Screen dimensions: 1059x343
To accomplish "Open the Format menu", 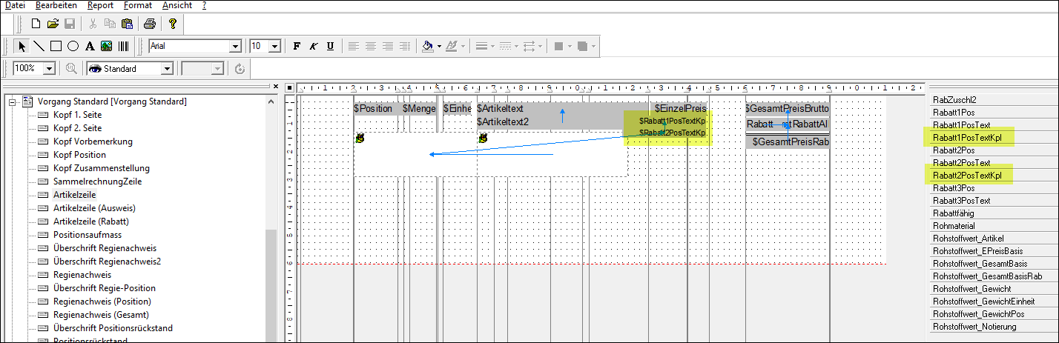I will tap(138, 5).
